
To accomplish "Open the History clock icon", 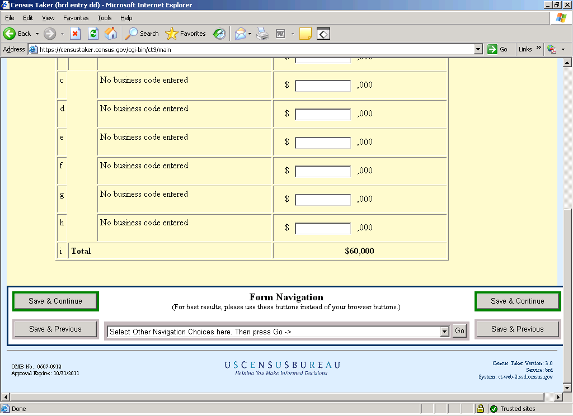I will pos(219,34).
